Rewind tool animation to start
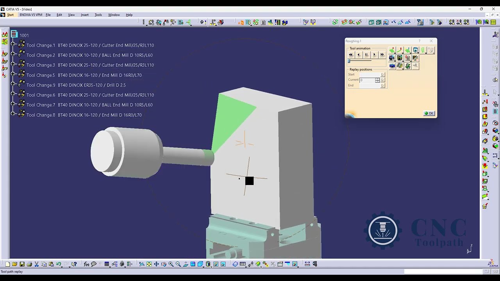 click(351, 55)
